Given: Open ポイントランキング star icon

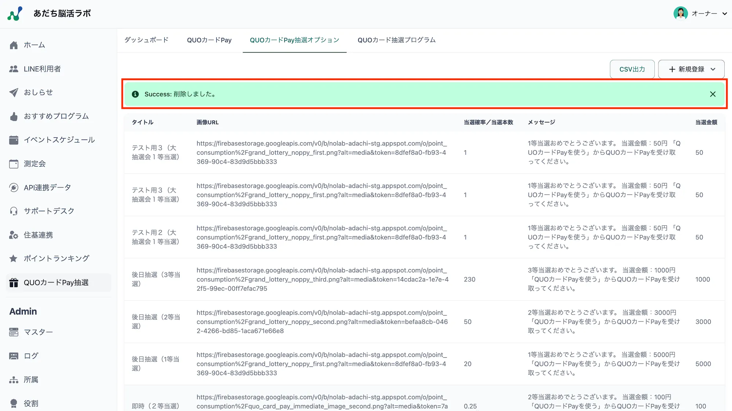Looking at the screenshot, I should [14, 259].
